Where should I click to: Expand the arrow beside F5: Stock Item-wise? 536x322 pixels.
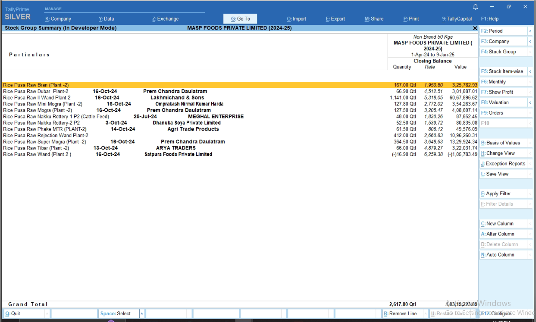pyautogui.click(x=530, y=71)
